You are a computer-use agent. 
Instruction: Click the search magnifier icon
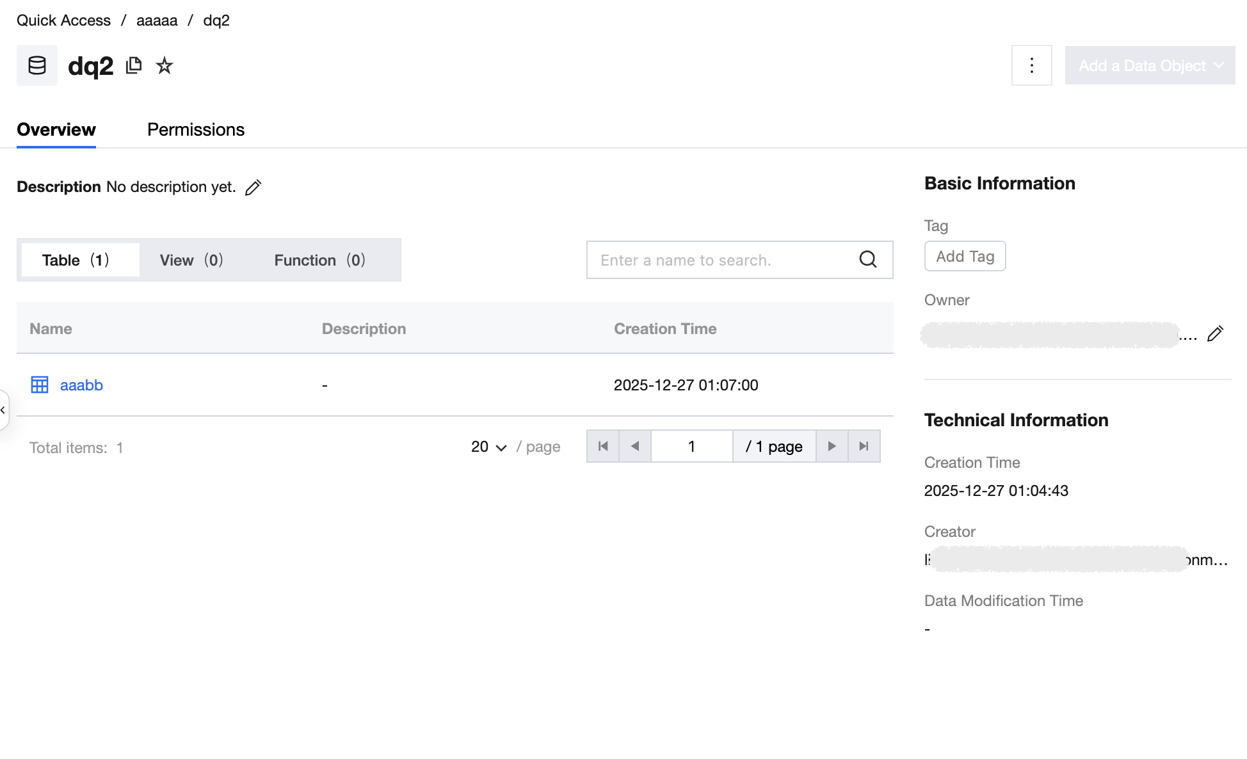click(867, 259)
